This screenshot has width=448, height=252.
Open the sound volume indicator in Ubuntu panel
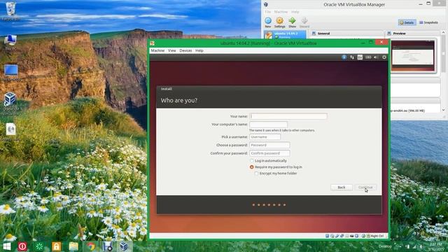point(376,57)
